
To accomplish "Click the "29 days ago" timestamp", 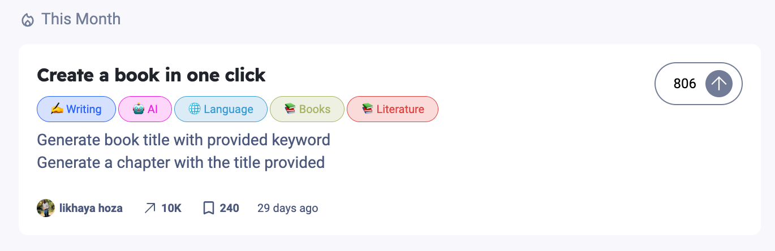I will 287,208.
